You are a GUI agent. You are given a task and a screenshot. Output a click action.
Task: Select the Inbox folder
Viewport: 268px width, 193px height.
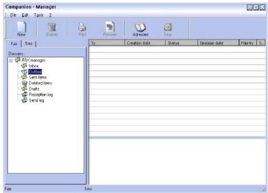pyautogui.click(x=34, y=66)
